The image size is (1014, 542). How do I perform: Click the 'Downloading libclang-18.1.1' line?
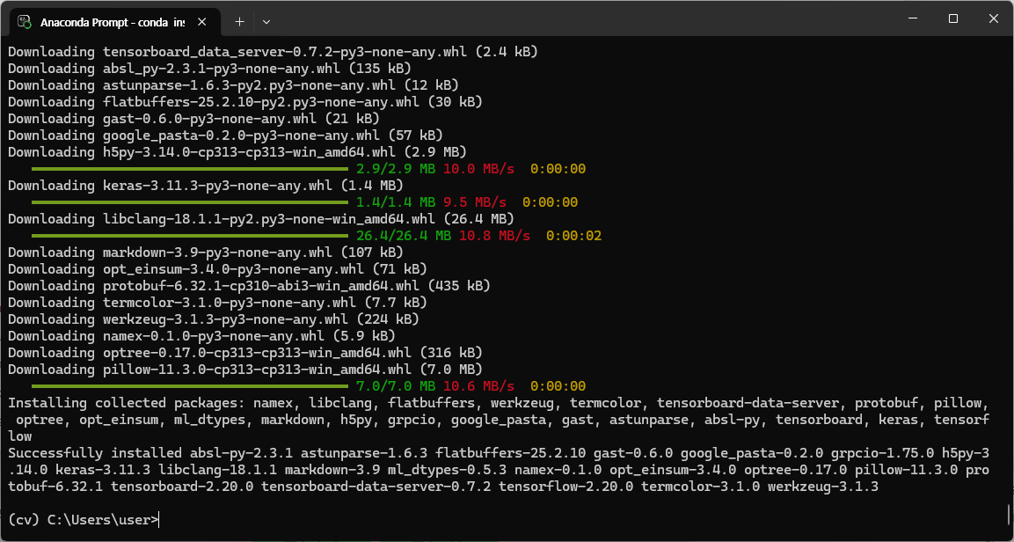(x=261, y=219)
